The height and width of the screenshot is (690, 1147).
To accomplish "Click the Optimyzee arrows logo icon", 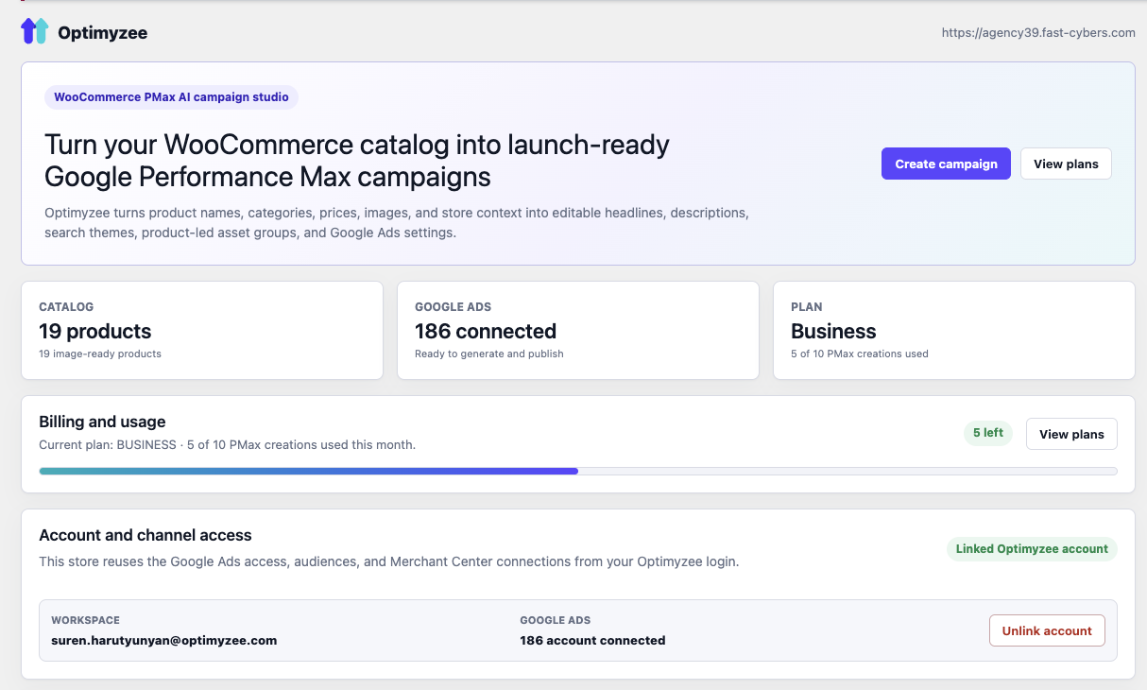I will tap(34, 31).
